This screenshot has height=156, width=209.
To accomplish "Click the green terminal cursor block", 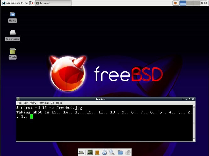I will [x=31, y=117].
